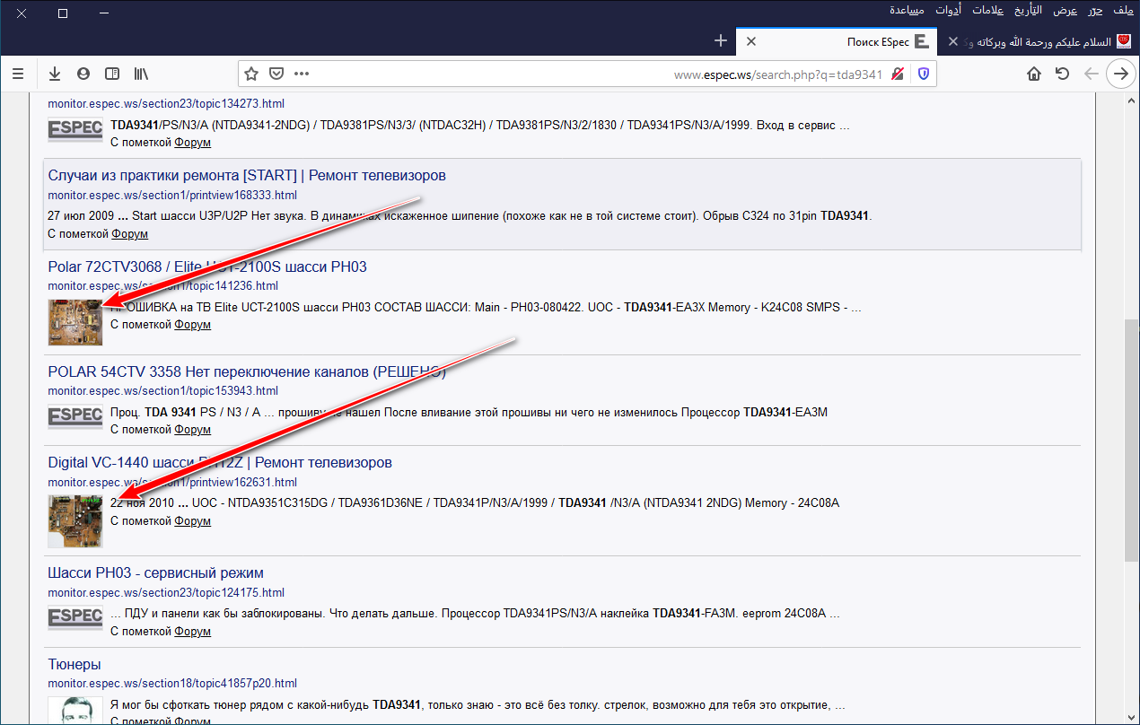The width and height of the screenshot is (1140, 725).
Task: Open the Firefox hamburger application menu
Action: (18, 74)
